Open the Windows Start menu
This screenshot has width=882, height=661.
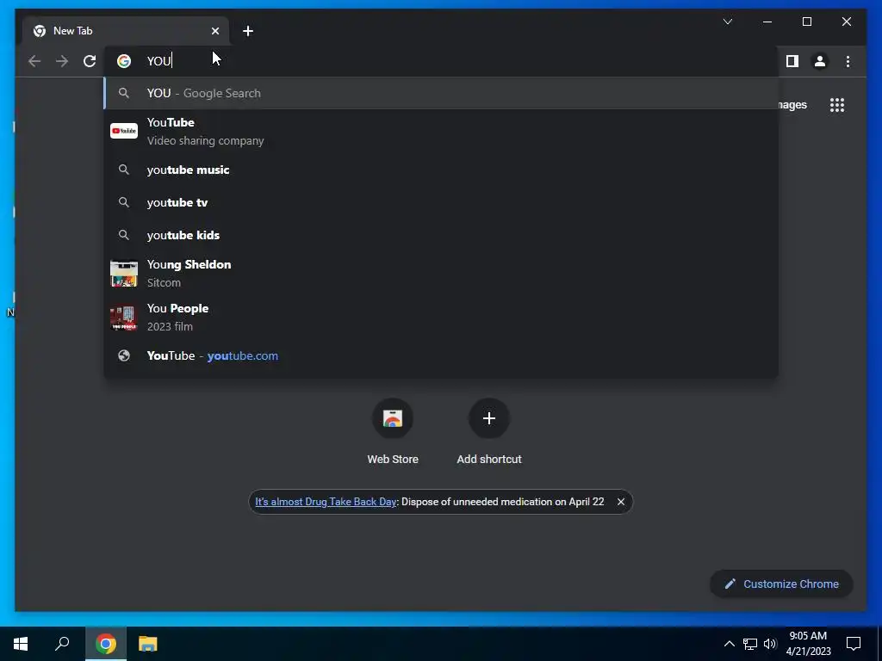[21, 644]
